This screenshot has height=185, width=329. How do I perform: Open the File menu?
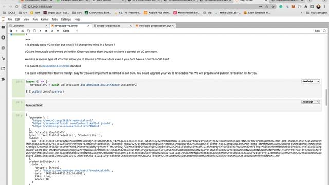pyautogui.click(x=10, y=20)
